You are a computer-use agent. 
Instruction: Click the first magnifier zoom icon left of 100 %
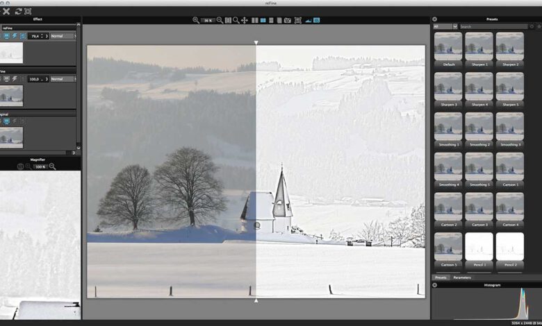28,166
